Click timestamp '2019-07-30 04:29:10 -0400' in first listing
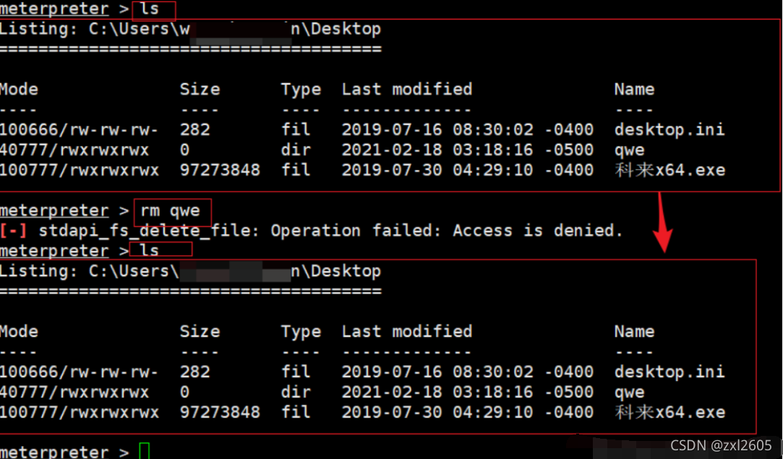Image resolution: width=783 pixels, height=459 pixels. point(467,171)
